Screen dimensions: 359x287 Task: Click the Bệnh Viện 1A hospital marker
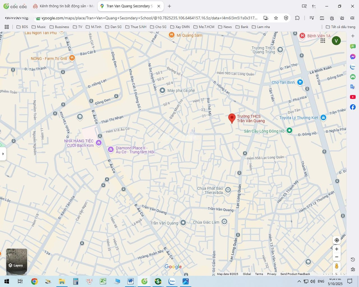[x=302, y=36]
